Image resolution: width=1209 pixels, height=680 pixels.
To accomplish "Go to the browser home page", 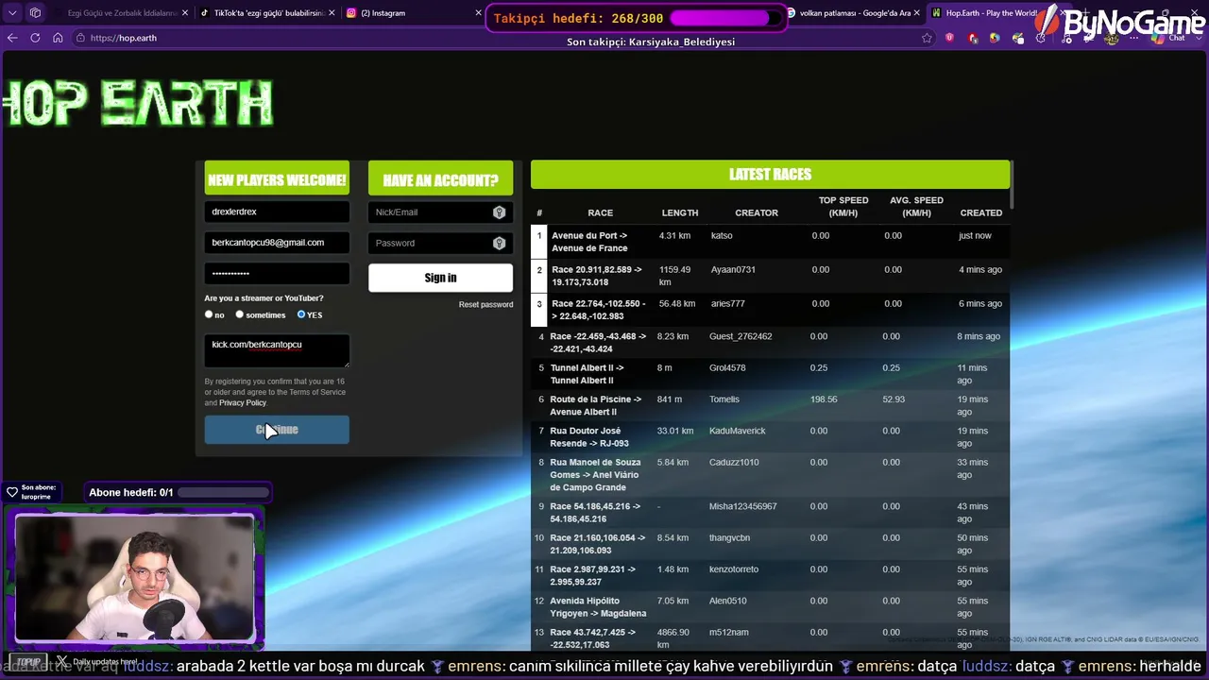I will click(58, 38).
